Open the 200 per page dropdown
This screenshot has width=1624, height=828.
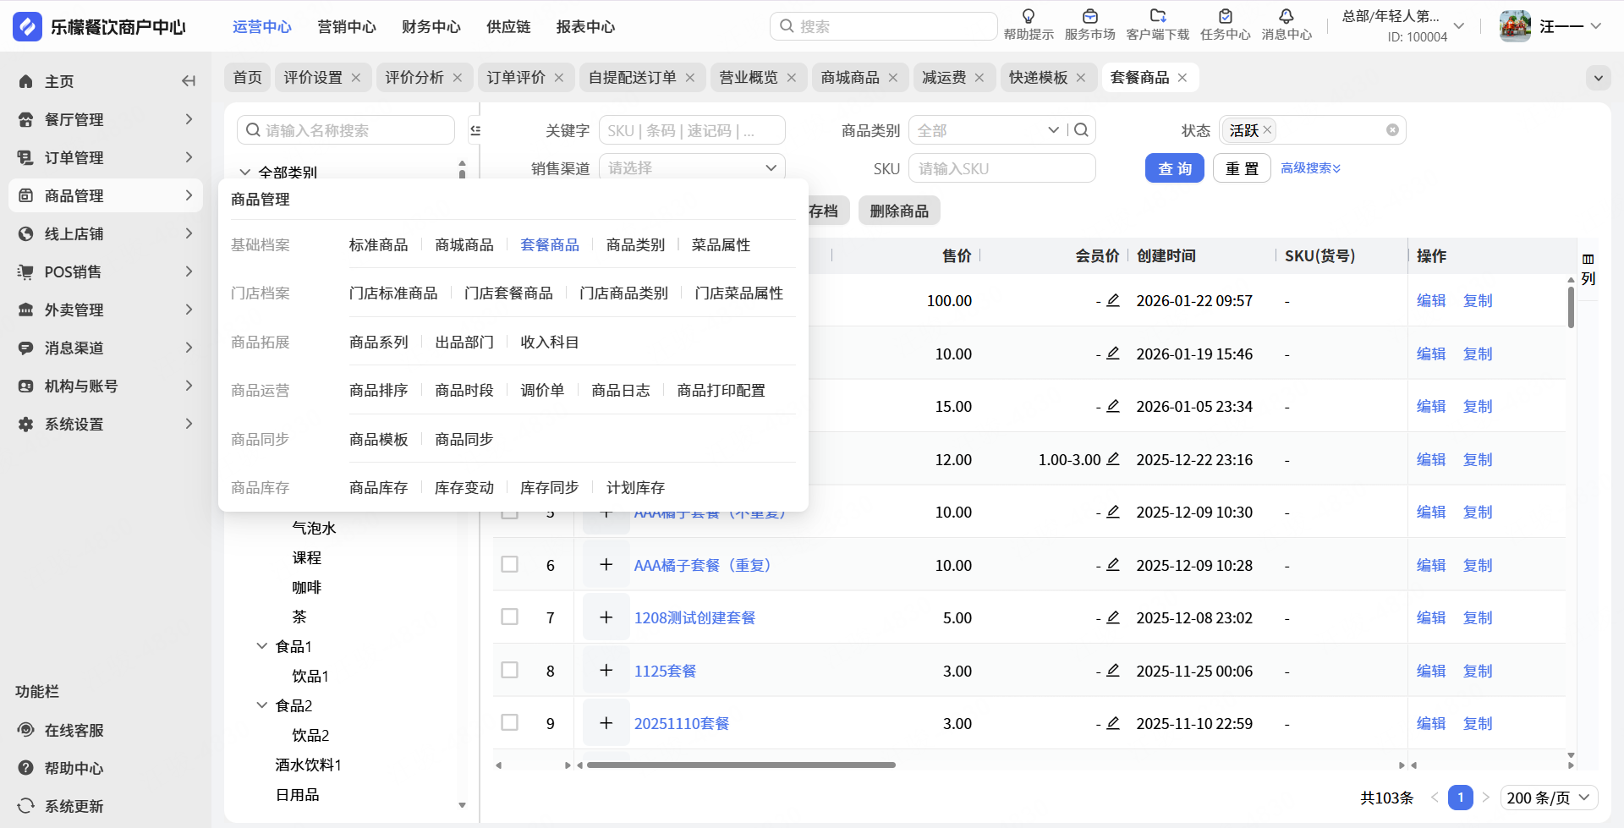(1549, 798)
